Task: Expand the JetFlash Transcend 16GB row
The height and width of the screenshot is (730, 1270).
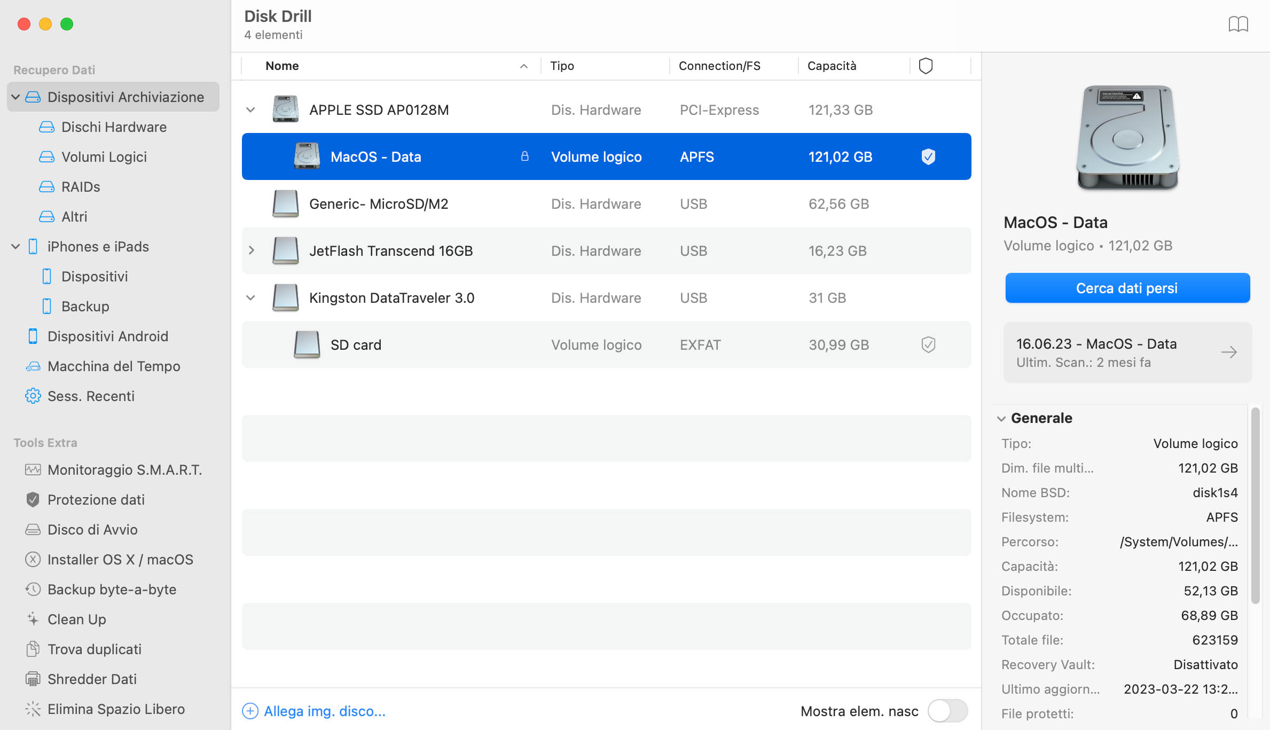Action: pyautogui.click(x=252, y=250)
